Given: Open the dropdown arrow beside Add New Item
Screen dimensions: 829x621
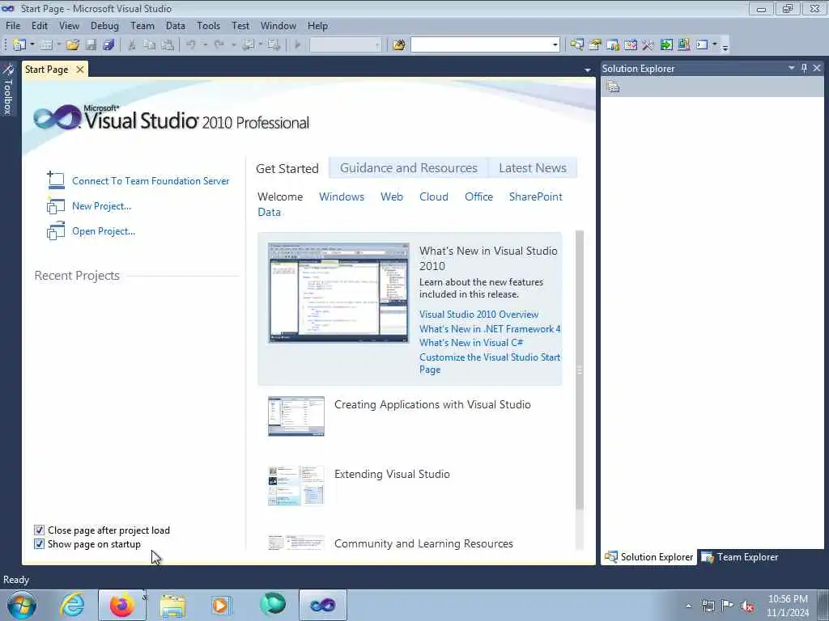Looking at the screenshot, I should [x=58, y=45].
